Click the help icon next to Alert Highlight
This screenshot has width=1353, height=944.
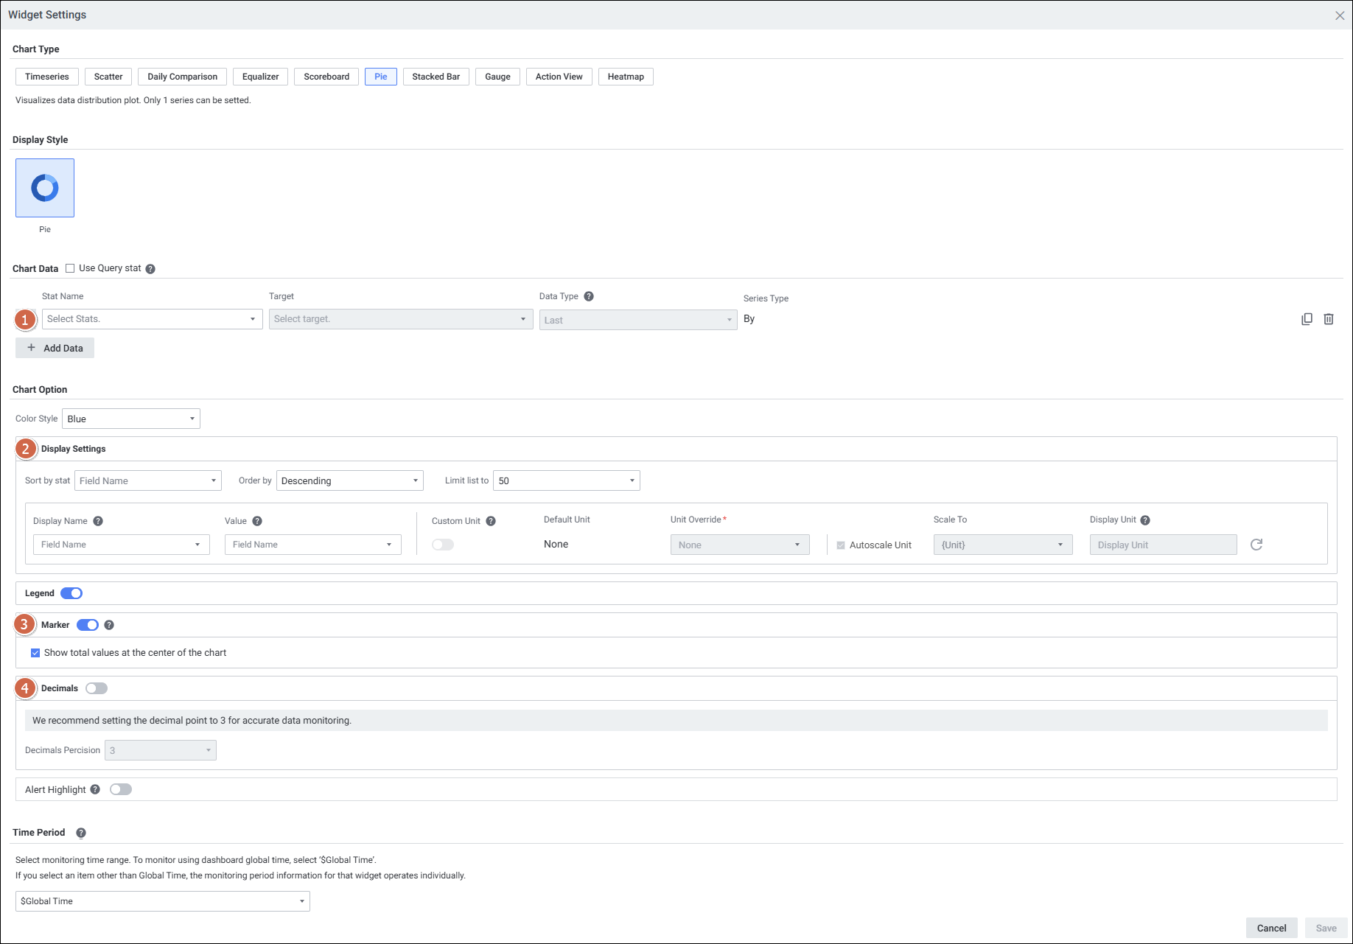pos(95,789)
